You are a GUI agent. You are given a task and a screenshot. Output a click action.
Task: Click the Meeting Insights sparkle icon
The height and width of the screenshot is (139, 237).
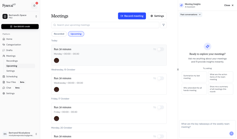point(181,5)
